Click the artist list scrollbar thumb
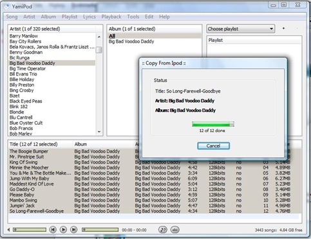This screenshot has width=311, height=239. (x=99, y=50)
